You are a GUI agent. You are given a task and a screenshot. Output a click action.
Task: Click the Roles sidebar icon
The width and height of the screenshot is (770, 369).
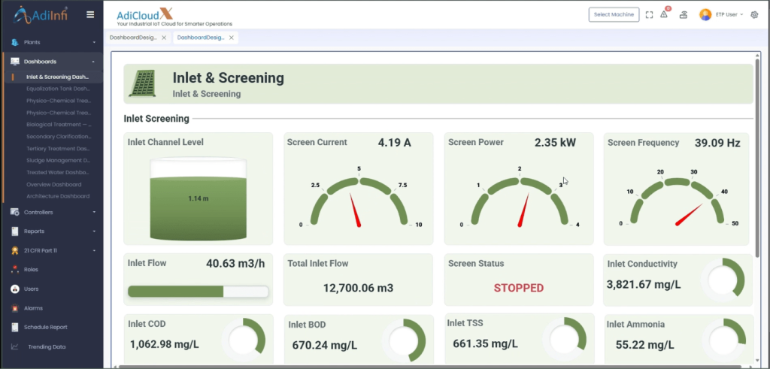[x=15, y=269]
